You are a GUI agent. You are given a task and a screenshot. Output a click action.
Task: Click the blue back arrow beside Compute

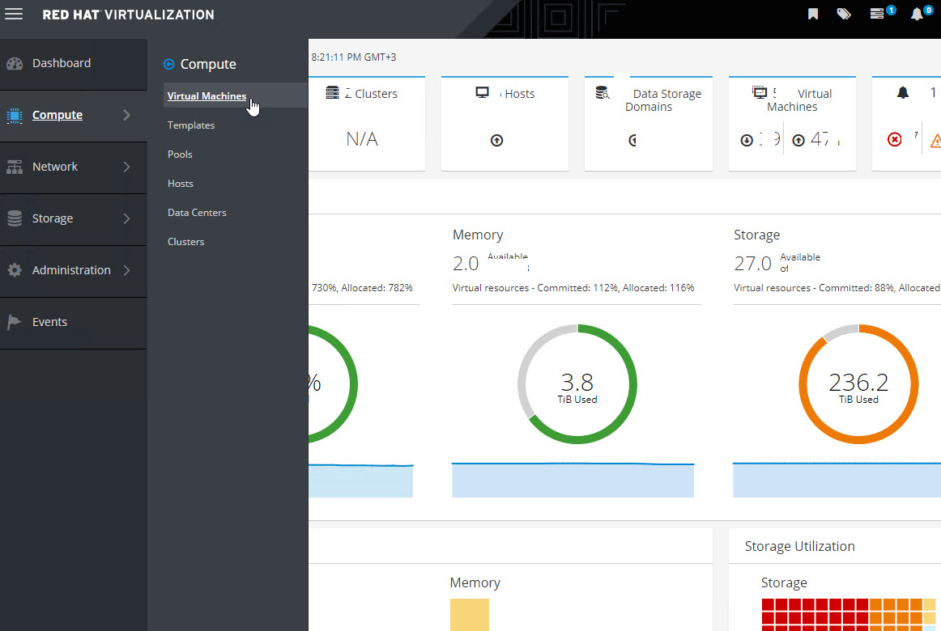(x=169, y=65)
